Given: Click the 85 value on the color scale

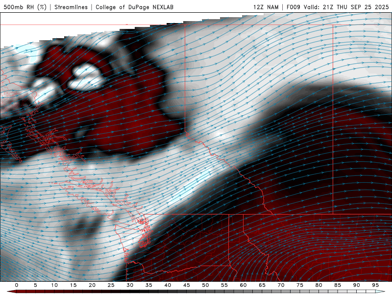Looking at the screenshot, I should coord(338,285).
